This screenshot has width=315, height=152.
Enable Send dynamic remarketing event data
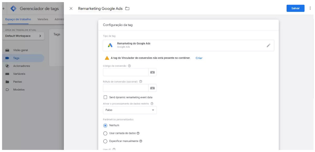[105, 97]
